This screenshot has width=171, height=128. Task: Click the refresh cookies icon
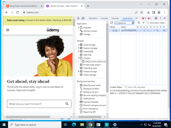pos(111,23)
